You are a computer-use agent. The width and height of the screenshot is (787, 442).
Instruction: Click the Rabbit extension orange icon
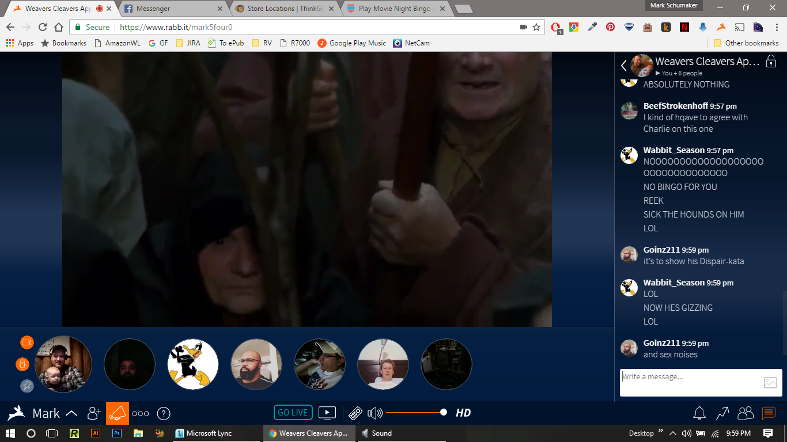click(721, 27)
